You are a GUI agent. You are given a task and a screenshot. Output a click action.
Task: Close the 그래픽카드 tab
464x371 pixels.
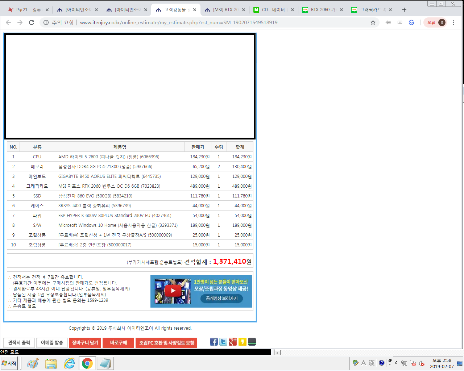(x=390, y=10)
